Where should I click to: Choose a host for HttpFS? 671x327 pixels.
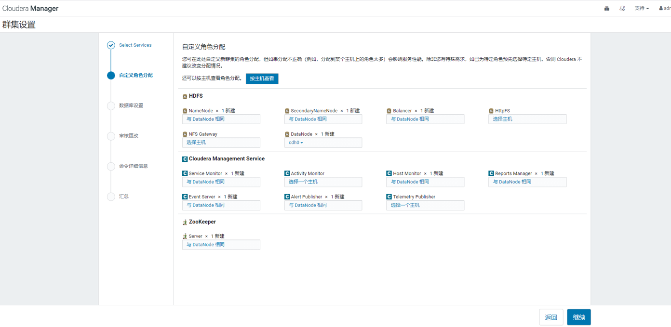coord(527,119)
